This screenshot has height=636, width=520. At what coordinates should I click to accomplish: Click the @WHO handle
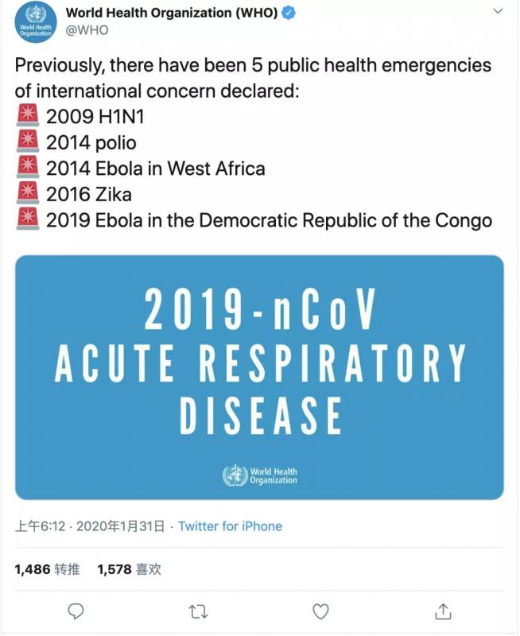coord(87,30)
